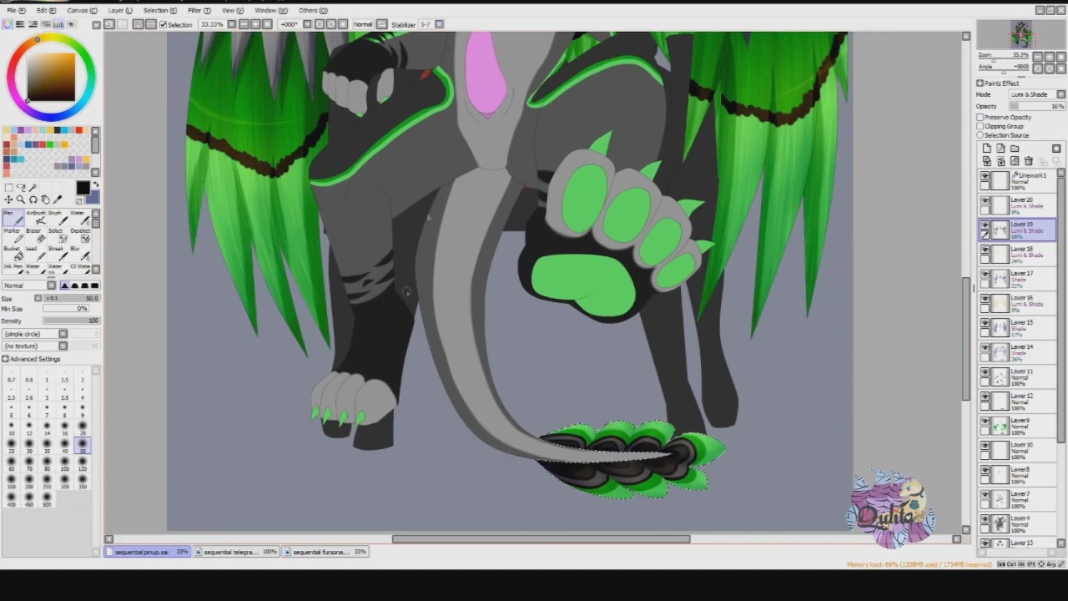Set layer as Selection Source
1068x601 pixels.
[x=980, y=135]
